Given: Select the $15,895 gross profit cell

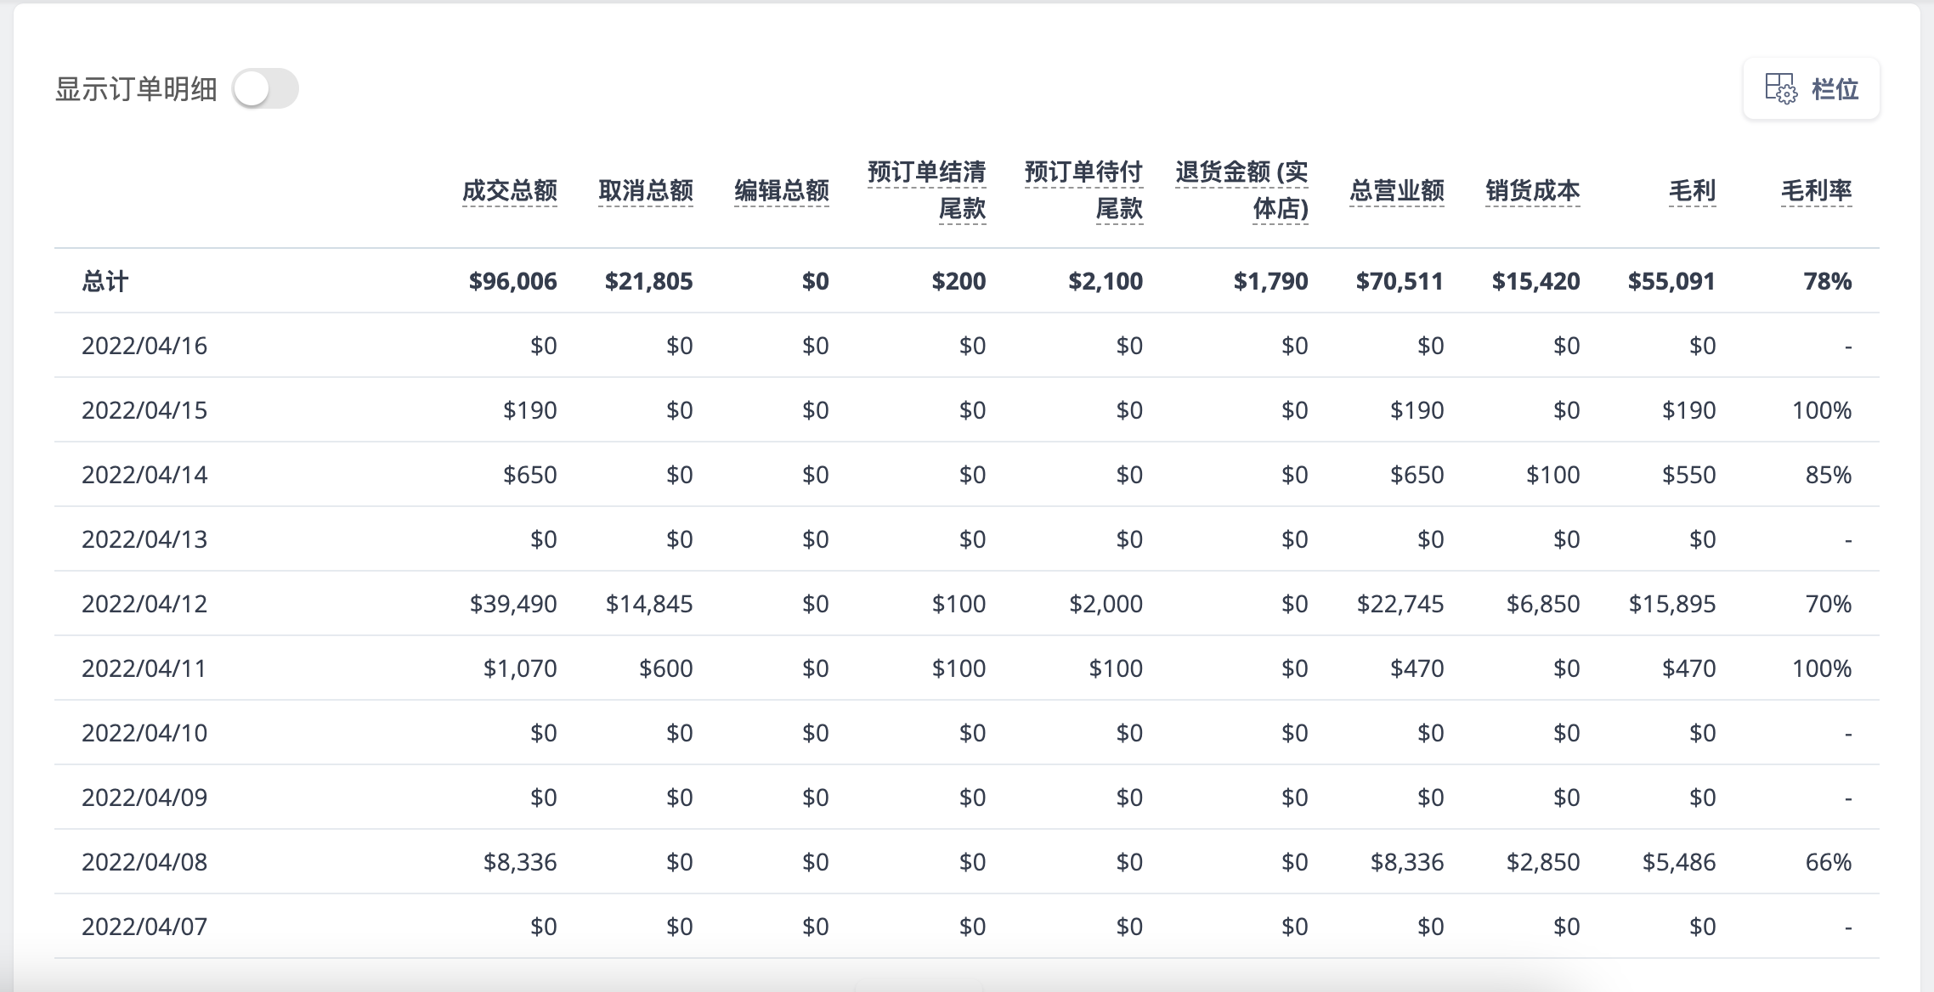Looking at the screenshot, I should (1672, 604).
